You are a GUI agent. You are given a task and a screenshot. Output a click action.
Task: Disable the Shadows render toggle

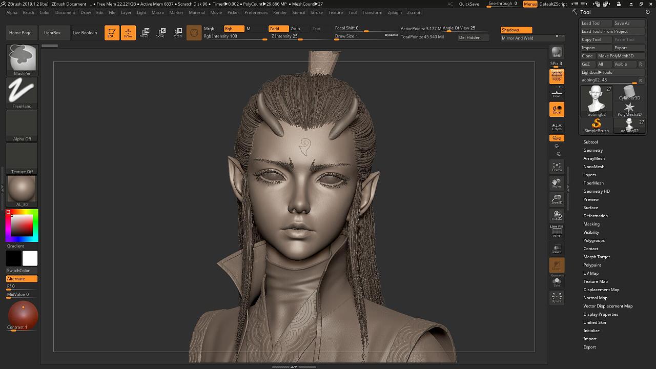coord(516,30)
